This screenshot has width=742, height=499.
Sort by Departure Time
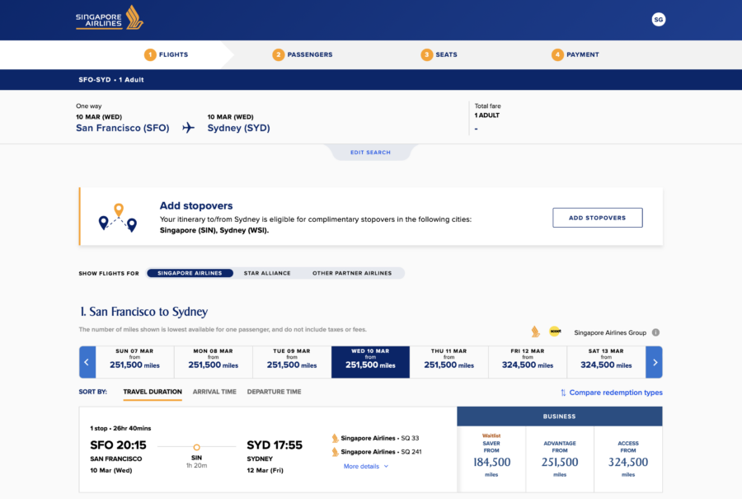(274, 392)
